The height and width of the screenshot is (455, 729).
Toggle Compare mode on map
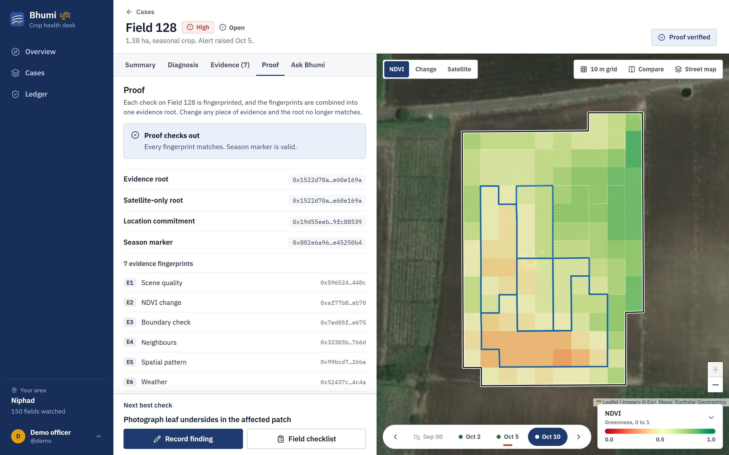pyautogui.click(x=646, y=69)
